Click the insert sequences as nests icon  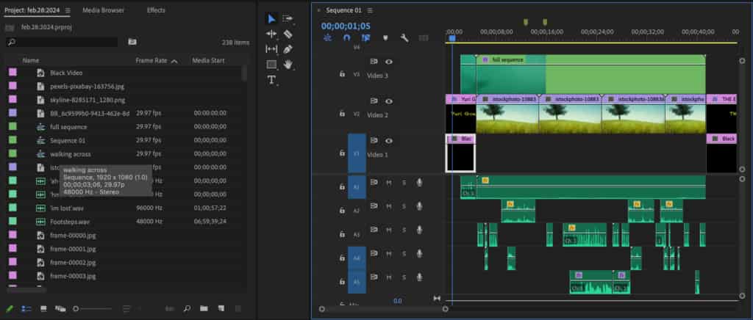click(x=327, y=38)
